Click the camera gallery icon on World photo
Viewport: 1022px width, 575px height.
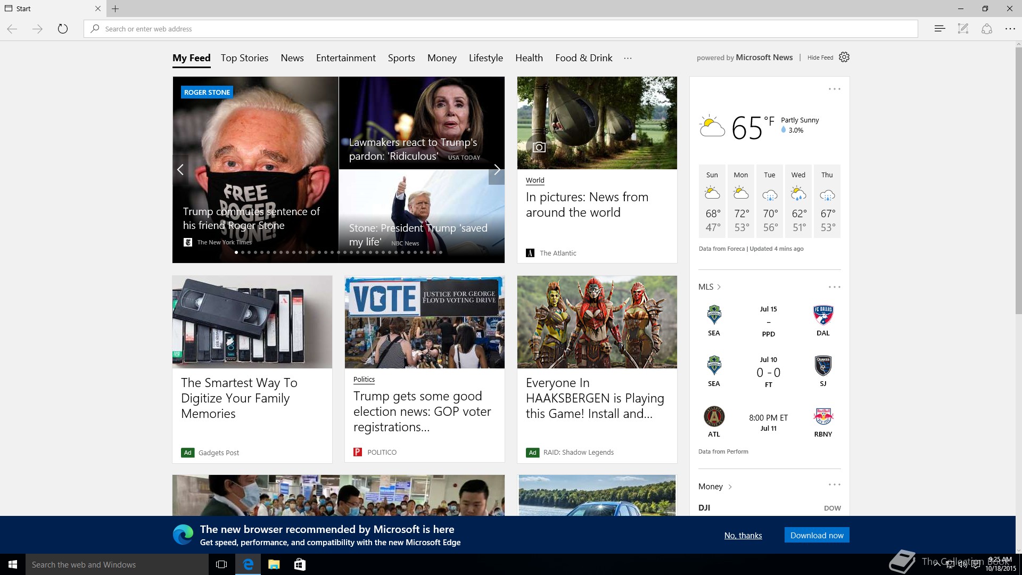[x=539, y=147]
